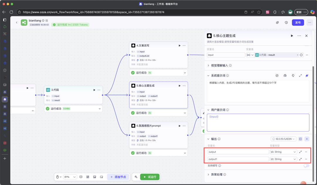Open the run history clock icon
The height and width of the screenshot is (185, 317).
(286, 23)
